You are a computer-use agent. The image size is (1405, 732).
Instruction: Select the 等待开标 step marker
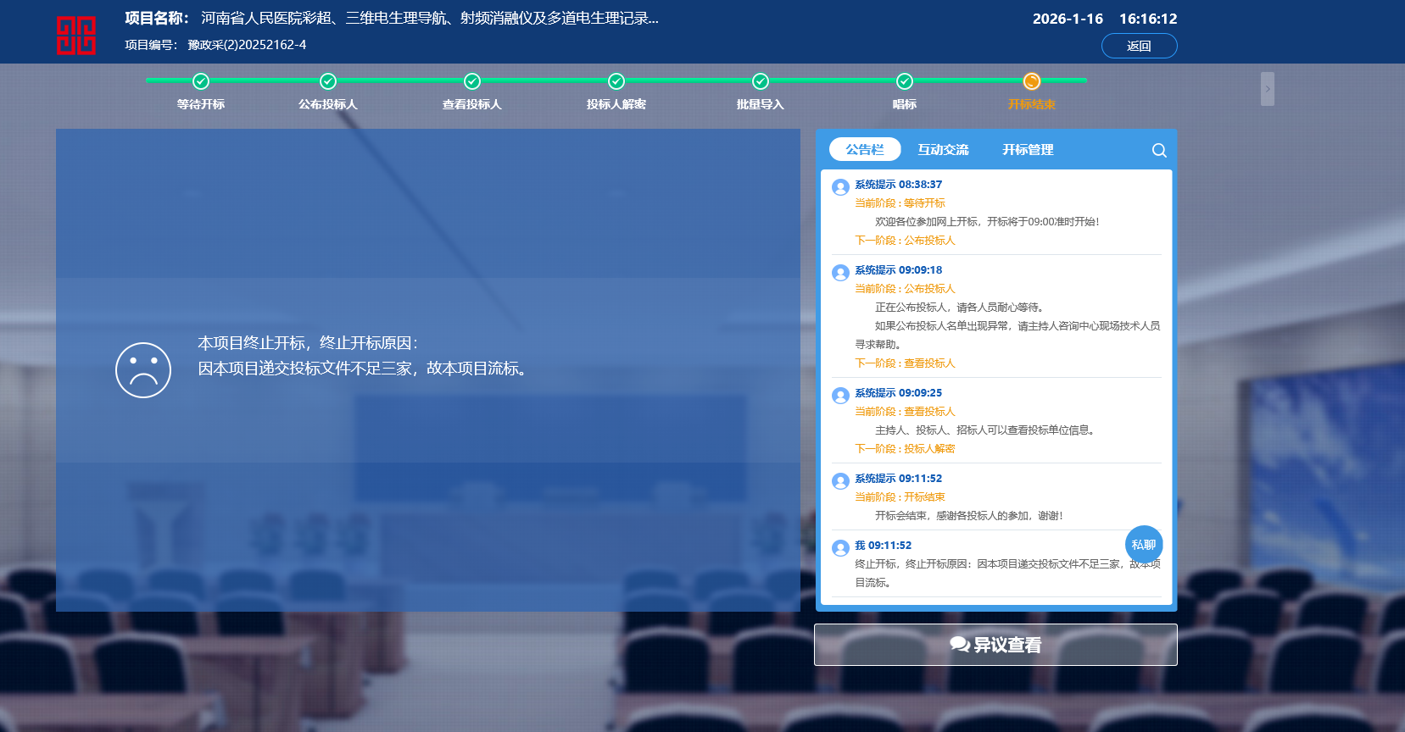point(201,81)
